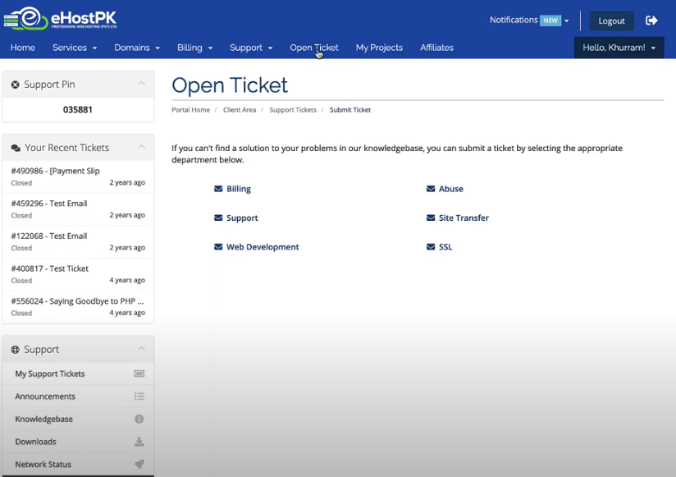The height and width of the screenshot is (477, 676).
Task: Choose the Abuse department link
Action: 451,189
